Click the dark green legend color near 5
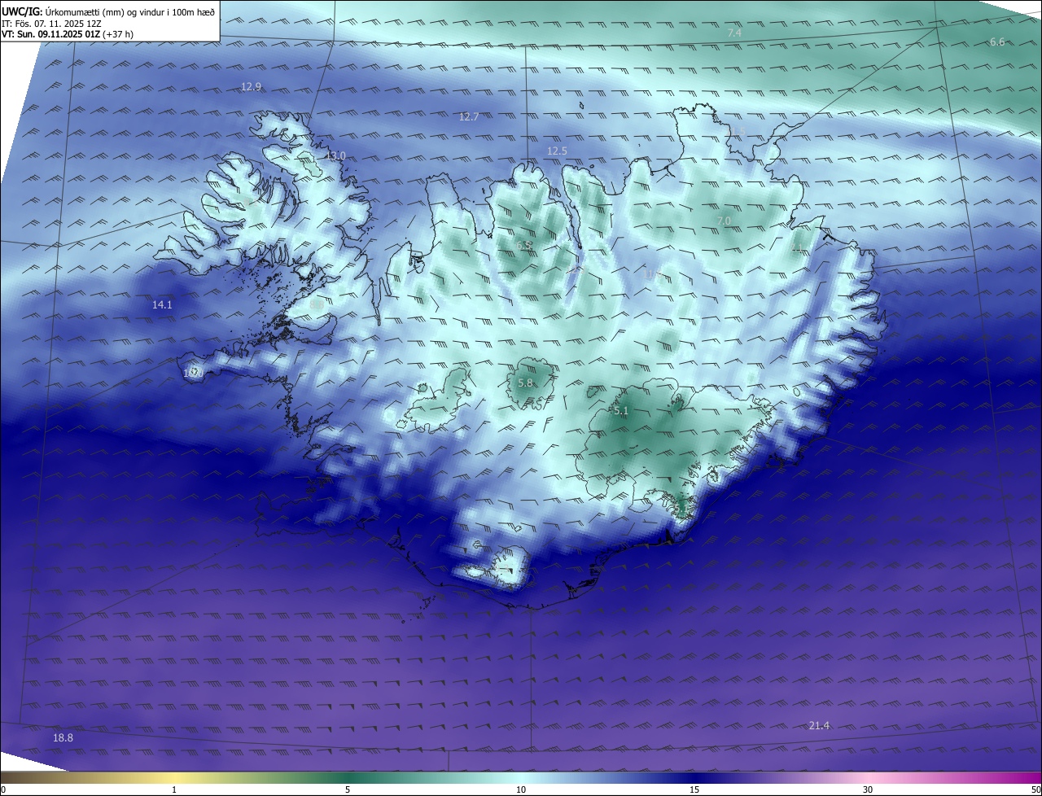The width and height of the screenshot is (1042, 796). tap(348, 777)
